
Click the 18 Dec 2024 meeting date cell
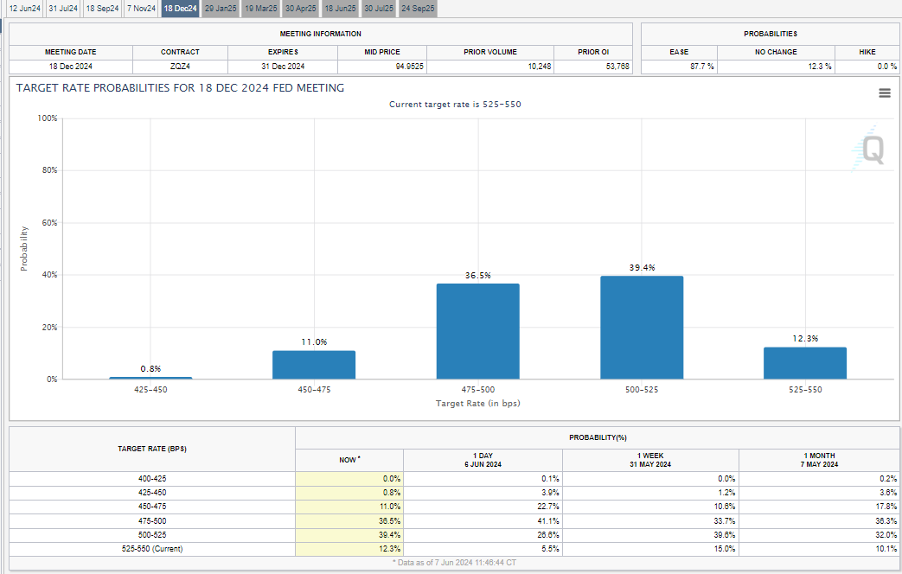(x=71, y=67)
